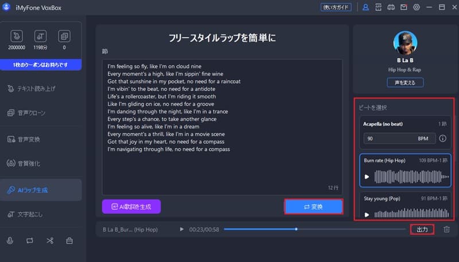This screenshot has height=262, width=459.
Task: Select the Stay young (Pop) beat card
Action: point(405,206)
